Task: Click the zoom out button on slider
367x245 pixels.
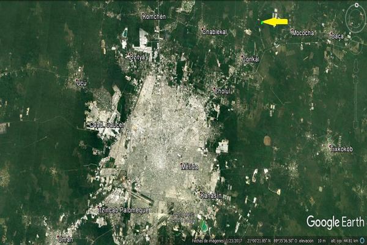Action: 355,124
